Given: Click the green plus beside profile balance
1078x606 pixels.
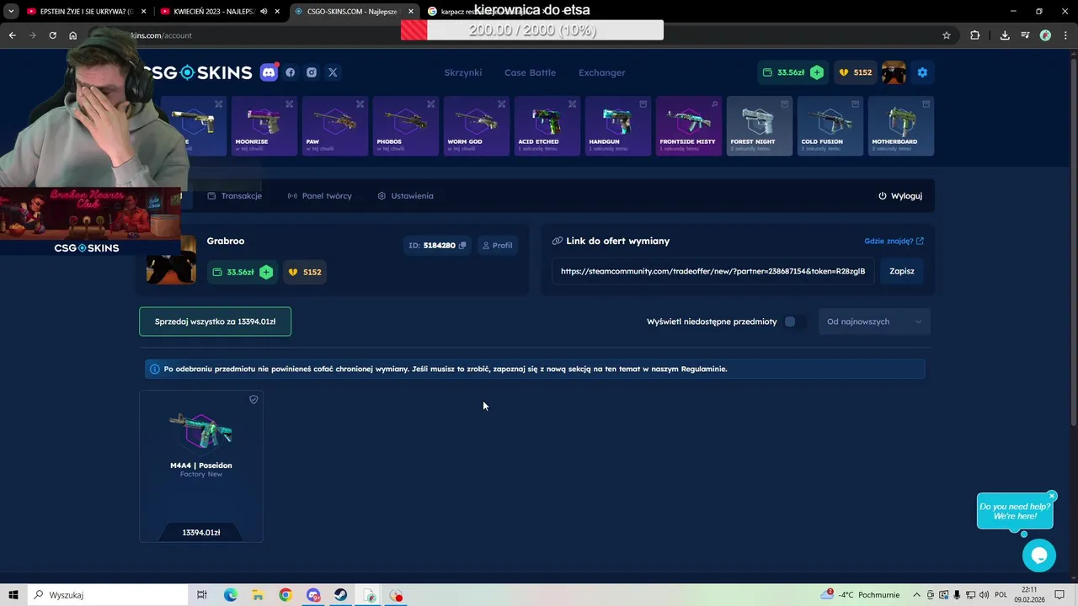Looking at the screenshot, I should (x=266, y=272).
